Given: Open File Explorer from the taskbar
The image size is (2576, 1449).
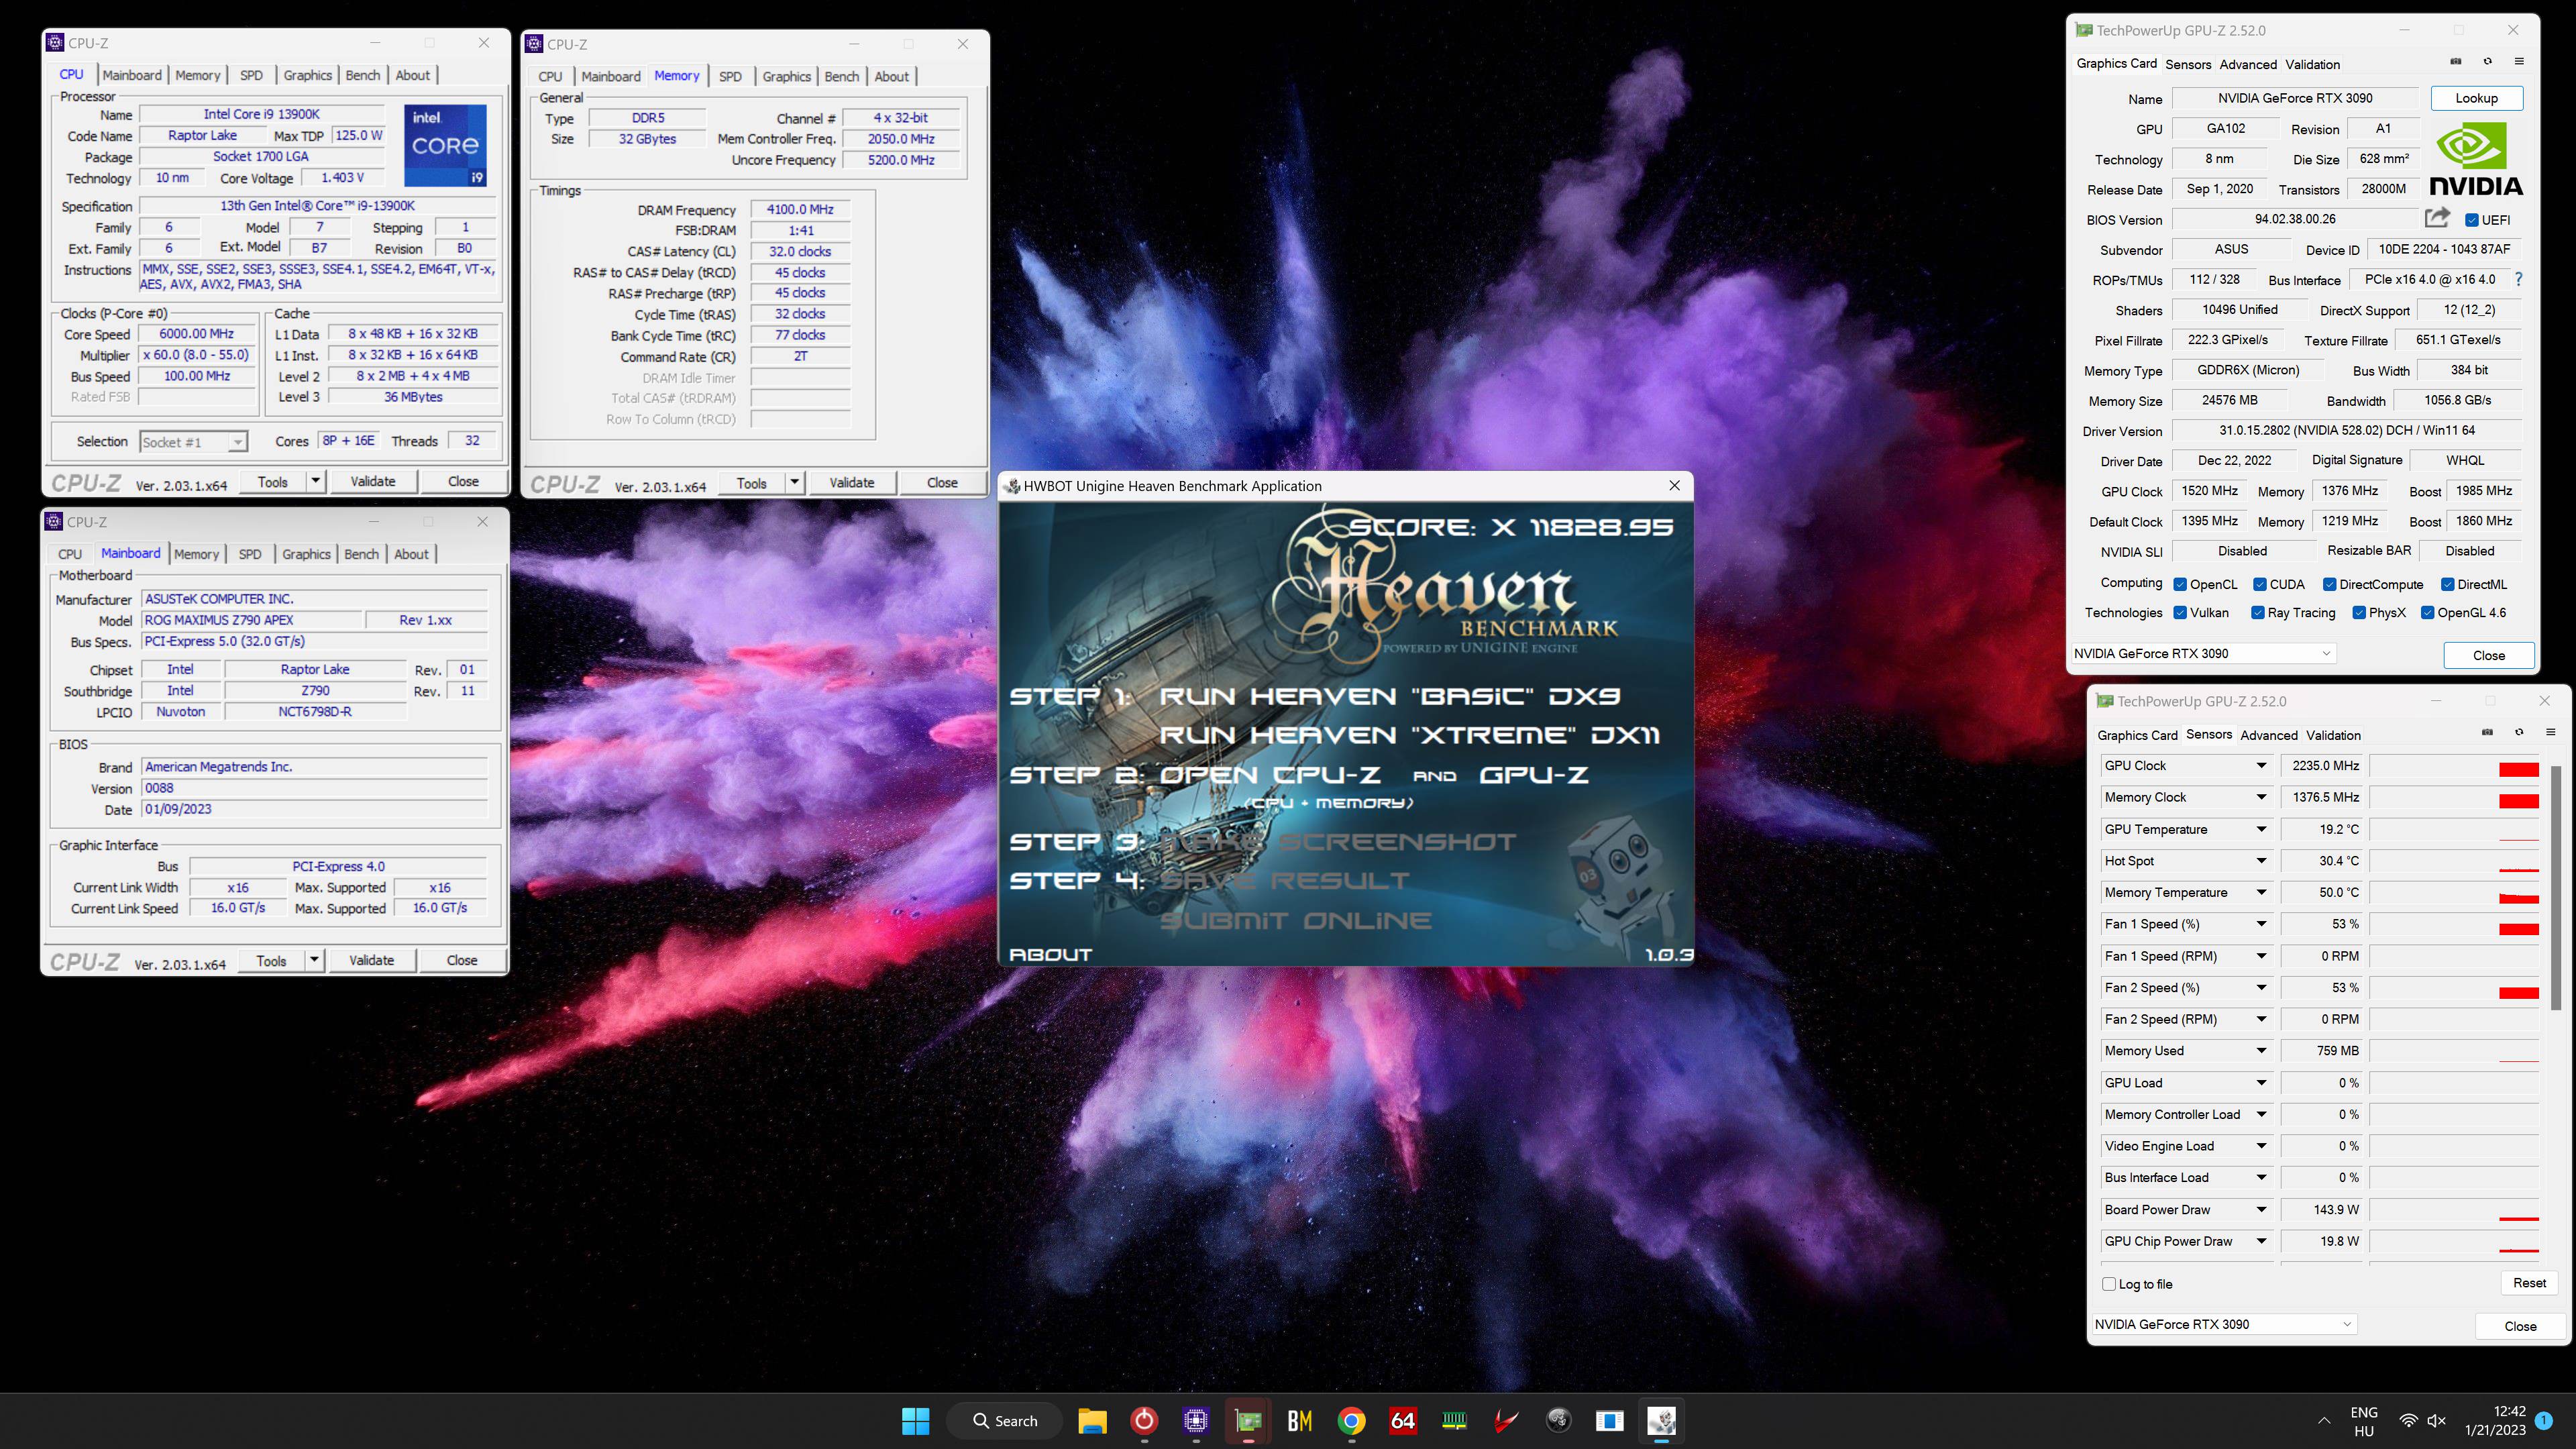Looking at the screenshot, I should pyautogui.click(x=1092, y=1420).
